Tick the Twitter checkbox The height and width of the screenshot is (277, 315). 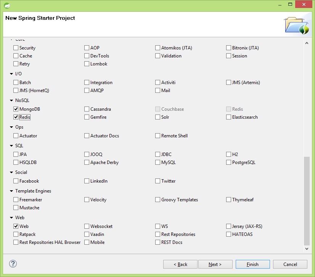157,181
